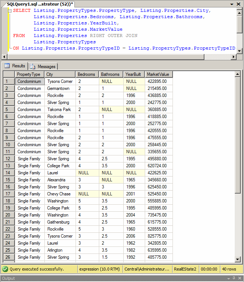This screenshot has height=282, width=244.
Task: Select the SQLQuery1.sql document tab
Action: tap(40, 4)
